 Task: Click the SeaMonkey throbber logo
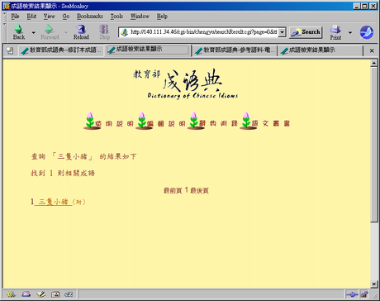tap(367, 32)
